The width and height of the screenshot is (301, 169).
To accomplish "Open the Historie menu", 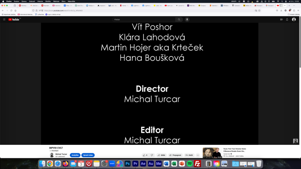I will pos(40,2).
